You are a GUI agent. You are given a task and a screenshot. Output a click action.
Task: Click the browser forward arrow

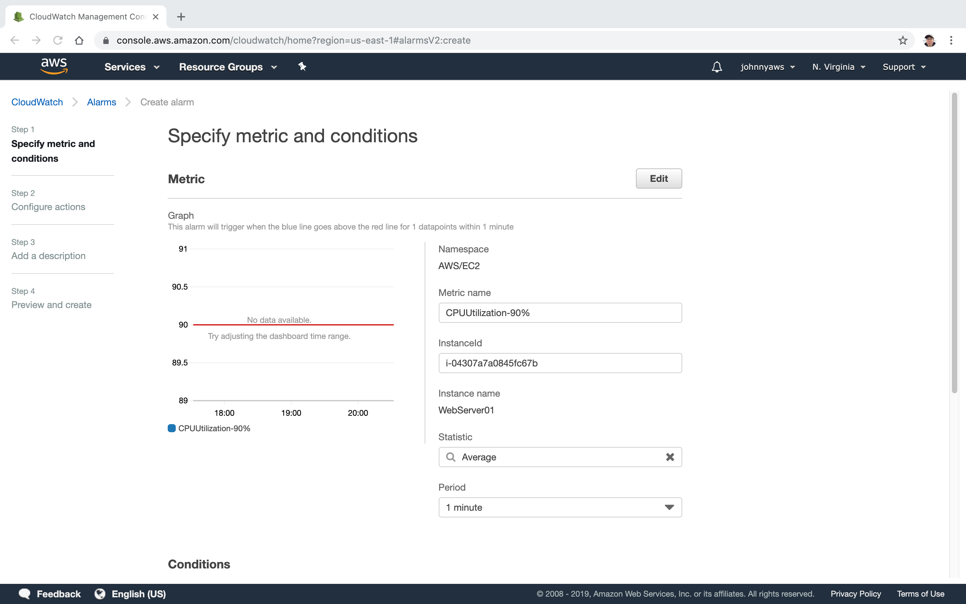pos(36,40)
